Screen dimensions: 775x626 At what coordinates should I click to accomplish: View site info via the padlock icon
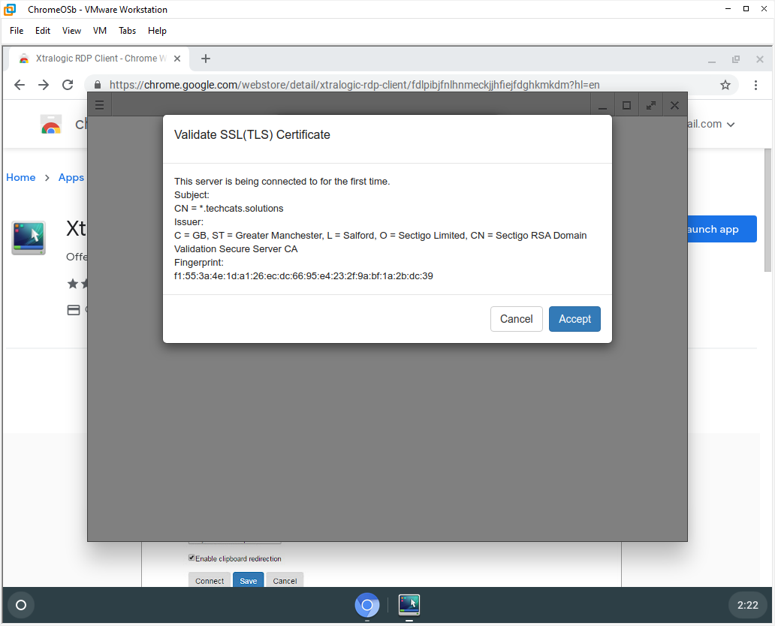[x=98, y=85]
